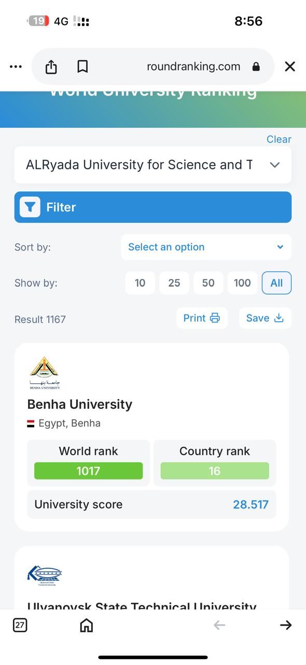Image resolution: width=306 pixels, height=665 pixels.
Task: Click the Clear link
Action: [279, 139]
